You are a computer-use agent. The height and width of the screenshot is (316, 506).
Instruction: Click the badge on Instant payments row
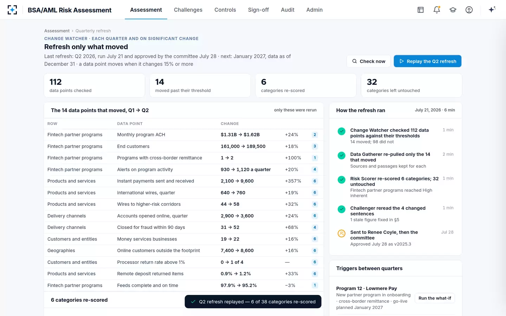coord(315,181)
